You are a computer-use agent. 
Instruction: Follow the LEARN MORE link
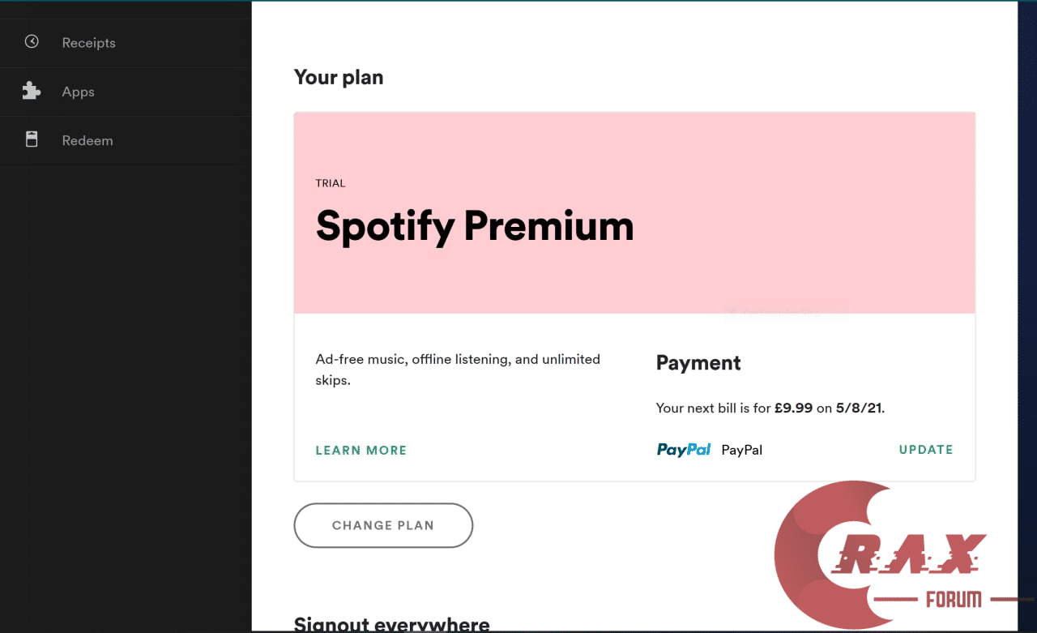(x=361, y=451)
